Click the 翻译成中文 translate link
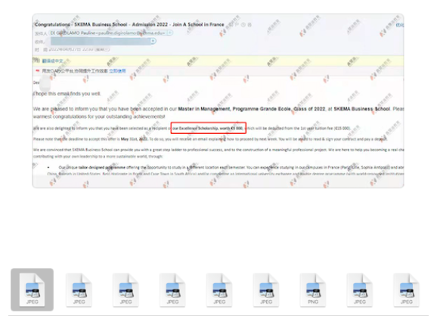 [x=52, y=61]
